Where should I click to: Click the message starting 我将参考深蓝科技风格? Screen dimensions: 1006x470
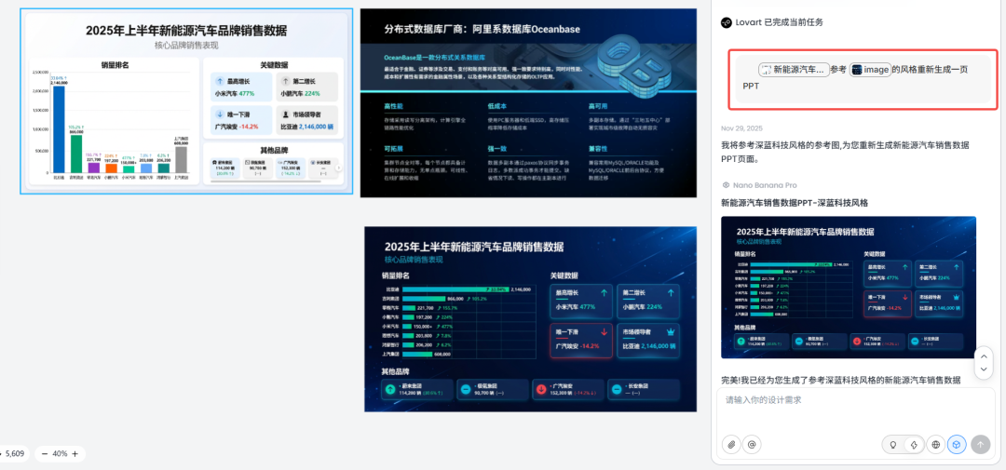coord(845,152)
